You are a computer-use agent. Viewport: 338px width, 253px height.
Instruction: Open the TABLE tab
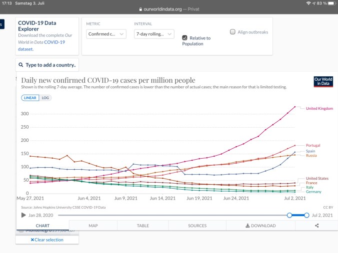point(142,226)
